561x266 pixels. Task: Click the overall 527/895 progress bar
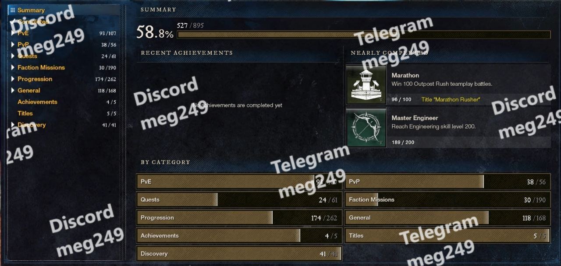click(x=364, y=35)
